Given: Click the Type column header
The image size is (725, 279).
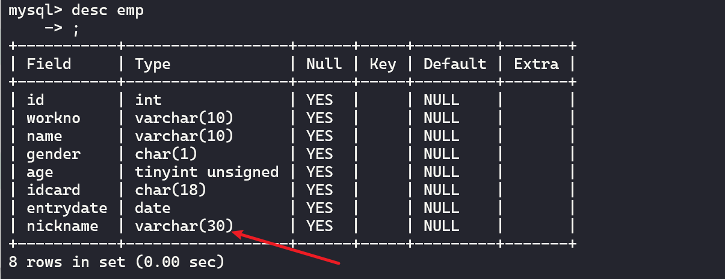Looking at the screenshot, I should tap(153, 64).
